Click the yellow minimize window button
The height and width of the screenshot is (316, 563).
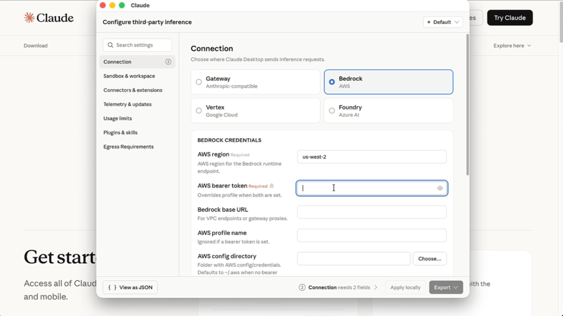112,5
